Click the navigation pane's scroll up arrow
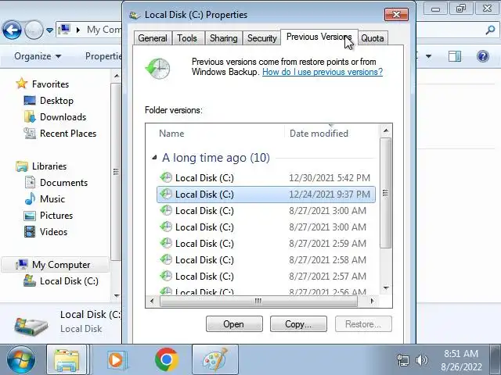Image resolution: width=501 pixels, height=375 pixels. pos(117,76)
